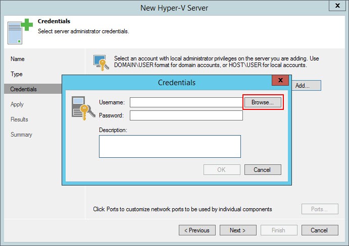Click the disabled Finish button
The image size is (349, 246).
click(279, 230)
